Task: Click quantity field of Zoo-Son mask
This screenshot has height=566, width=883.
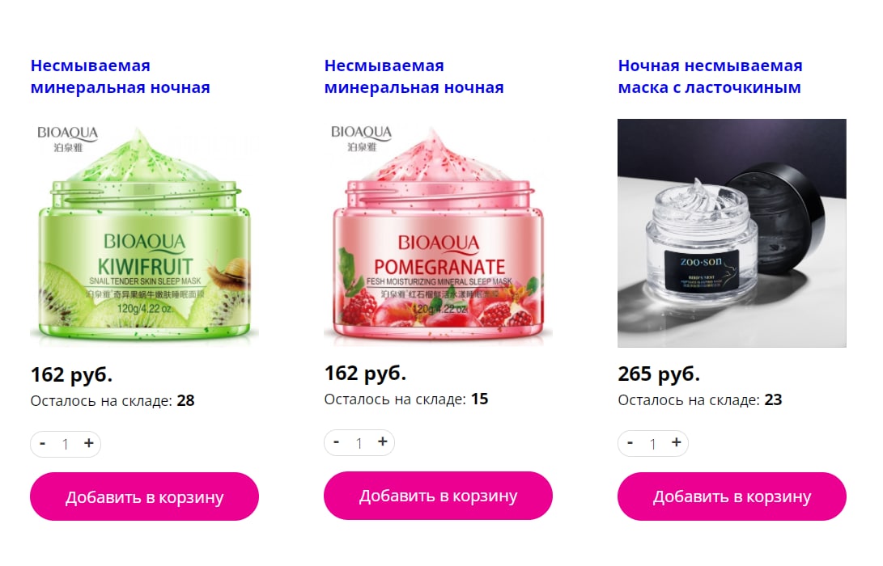Action: pyautogui.click(x=652, y=444)
